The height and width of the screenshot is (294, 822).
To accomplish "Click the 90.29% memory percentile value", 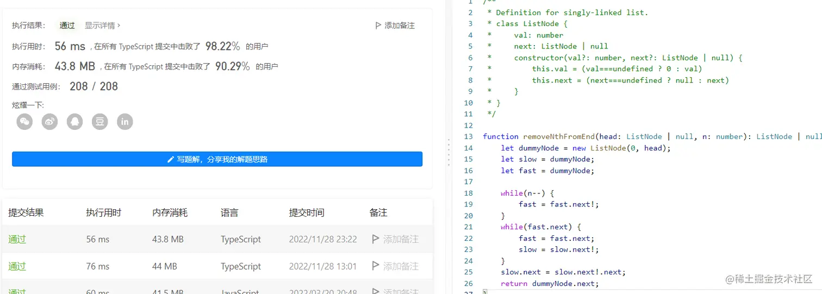I will point(233,66).
